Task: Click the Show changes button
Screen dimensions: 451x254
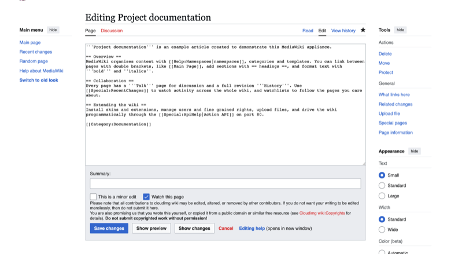Action: (194, 229)
